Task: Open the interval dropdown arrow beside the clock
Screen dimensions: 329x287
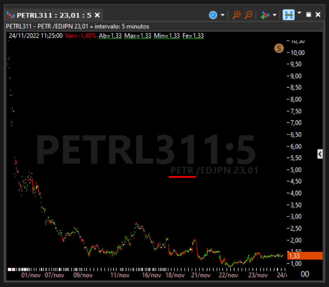Action: (x=223, y=15)
